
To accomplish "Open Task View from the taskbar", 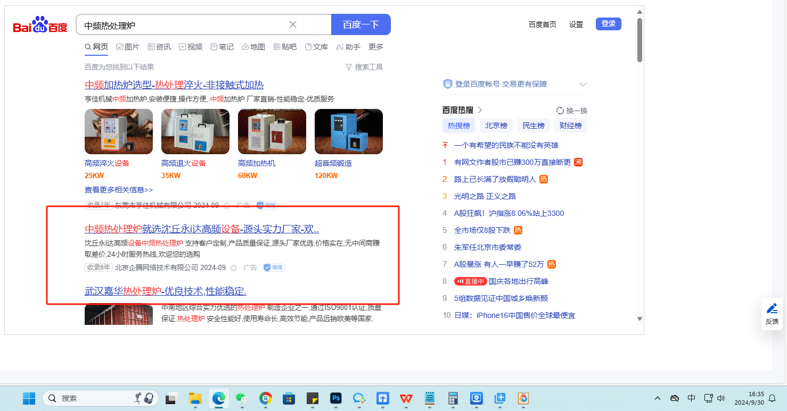I will 171,398.
